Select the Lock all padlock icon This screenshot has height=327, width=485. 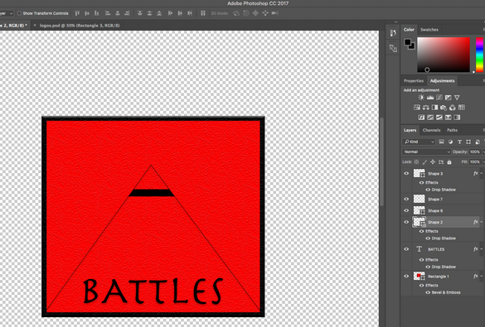pos(449,161)
